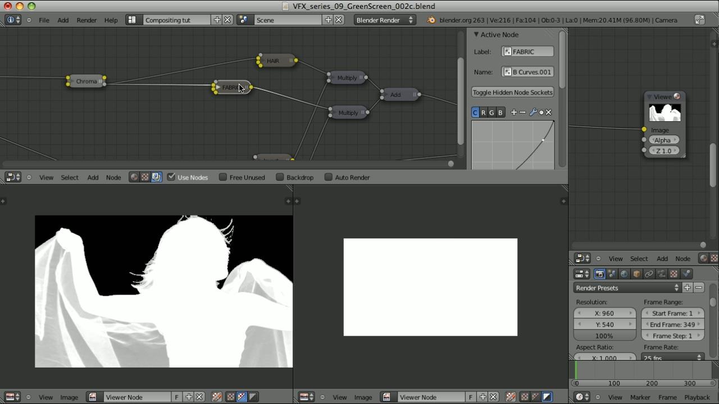Open the World properties tab icon
Screen dimensions: 719x404
click(624, 274)
